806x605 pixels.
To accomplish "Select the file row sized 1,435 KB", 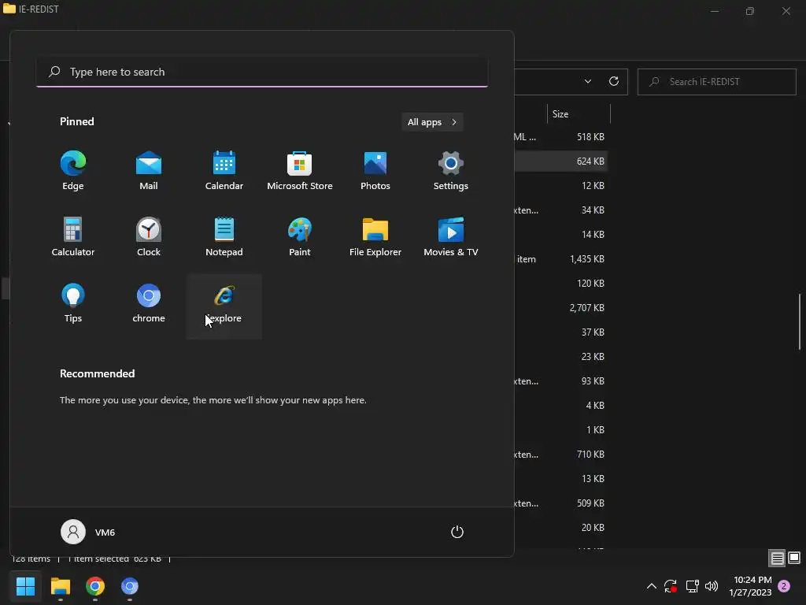I will tap(560, 258).
